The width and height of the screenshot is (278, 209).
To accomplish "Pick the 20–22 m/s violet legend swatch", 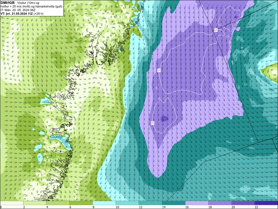I will tap(243, 203).
